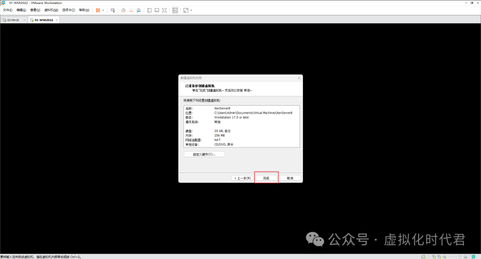Click the thumbnail bar view icon
Screen dimensions: 481x259
156,10
